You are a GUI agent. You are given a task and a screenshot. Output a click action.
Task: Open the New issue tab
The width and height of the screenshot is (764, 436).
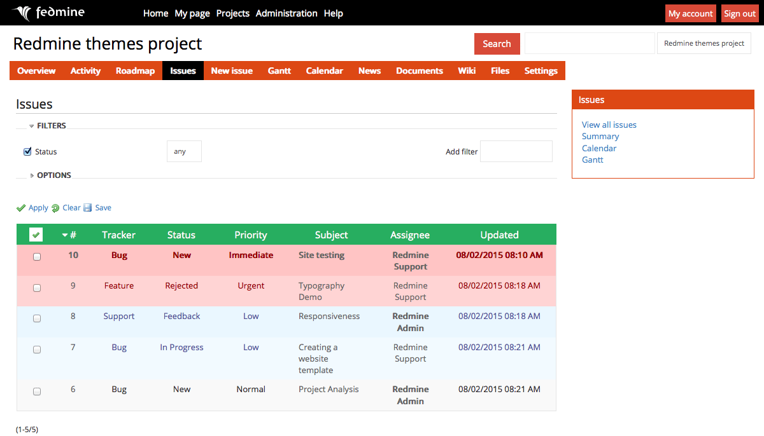[232, 71]
